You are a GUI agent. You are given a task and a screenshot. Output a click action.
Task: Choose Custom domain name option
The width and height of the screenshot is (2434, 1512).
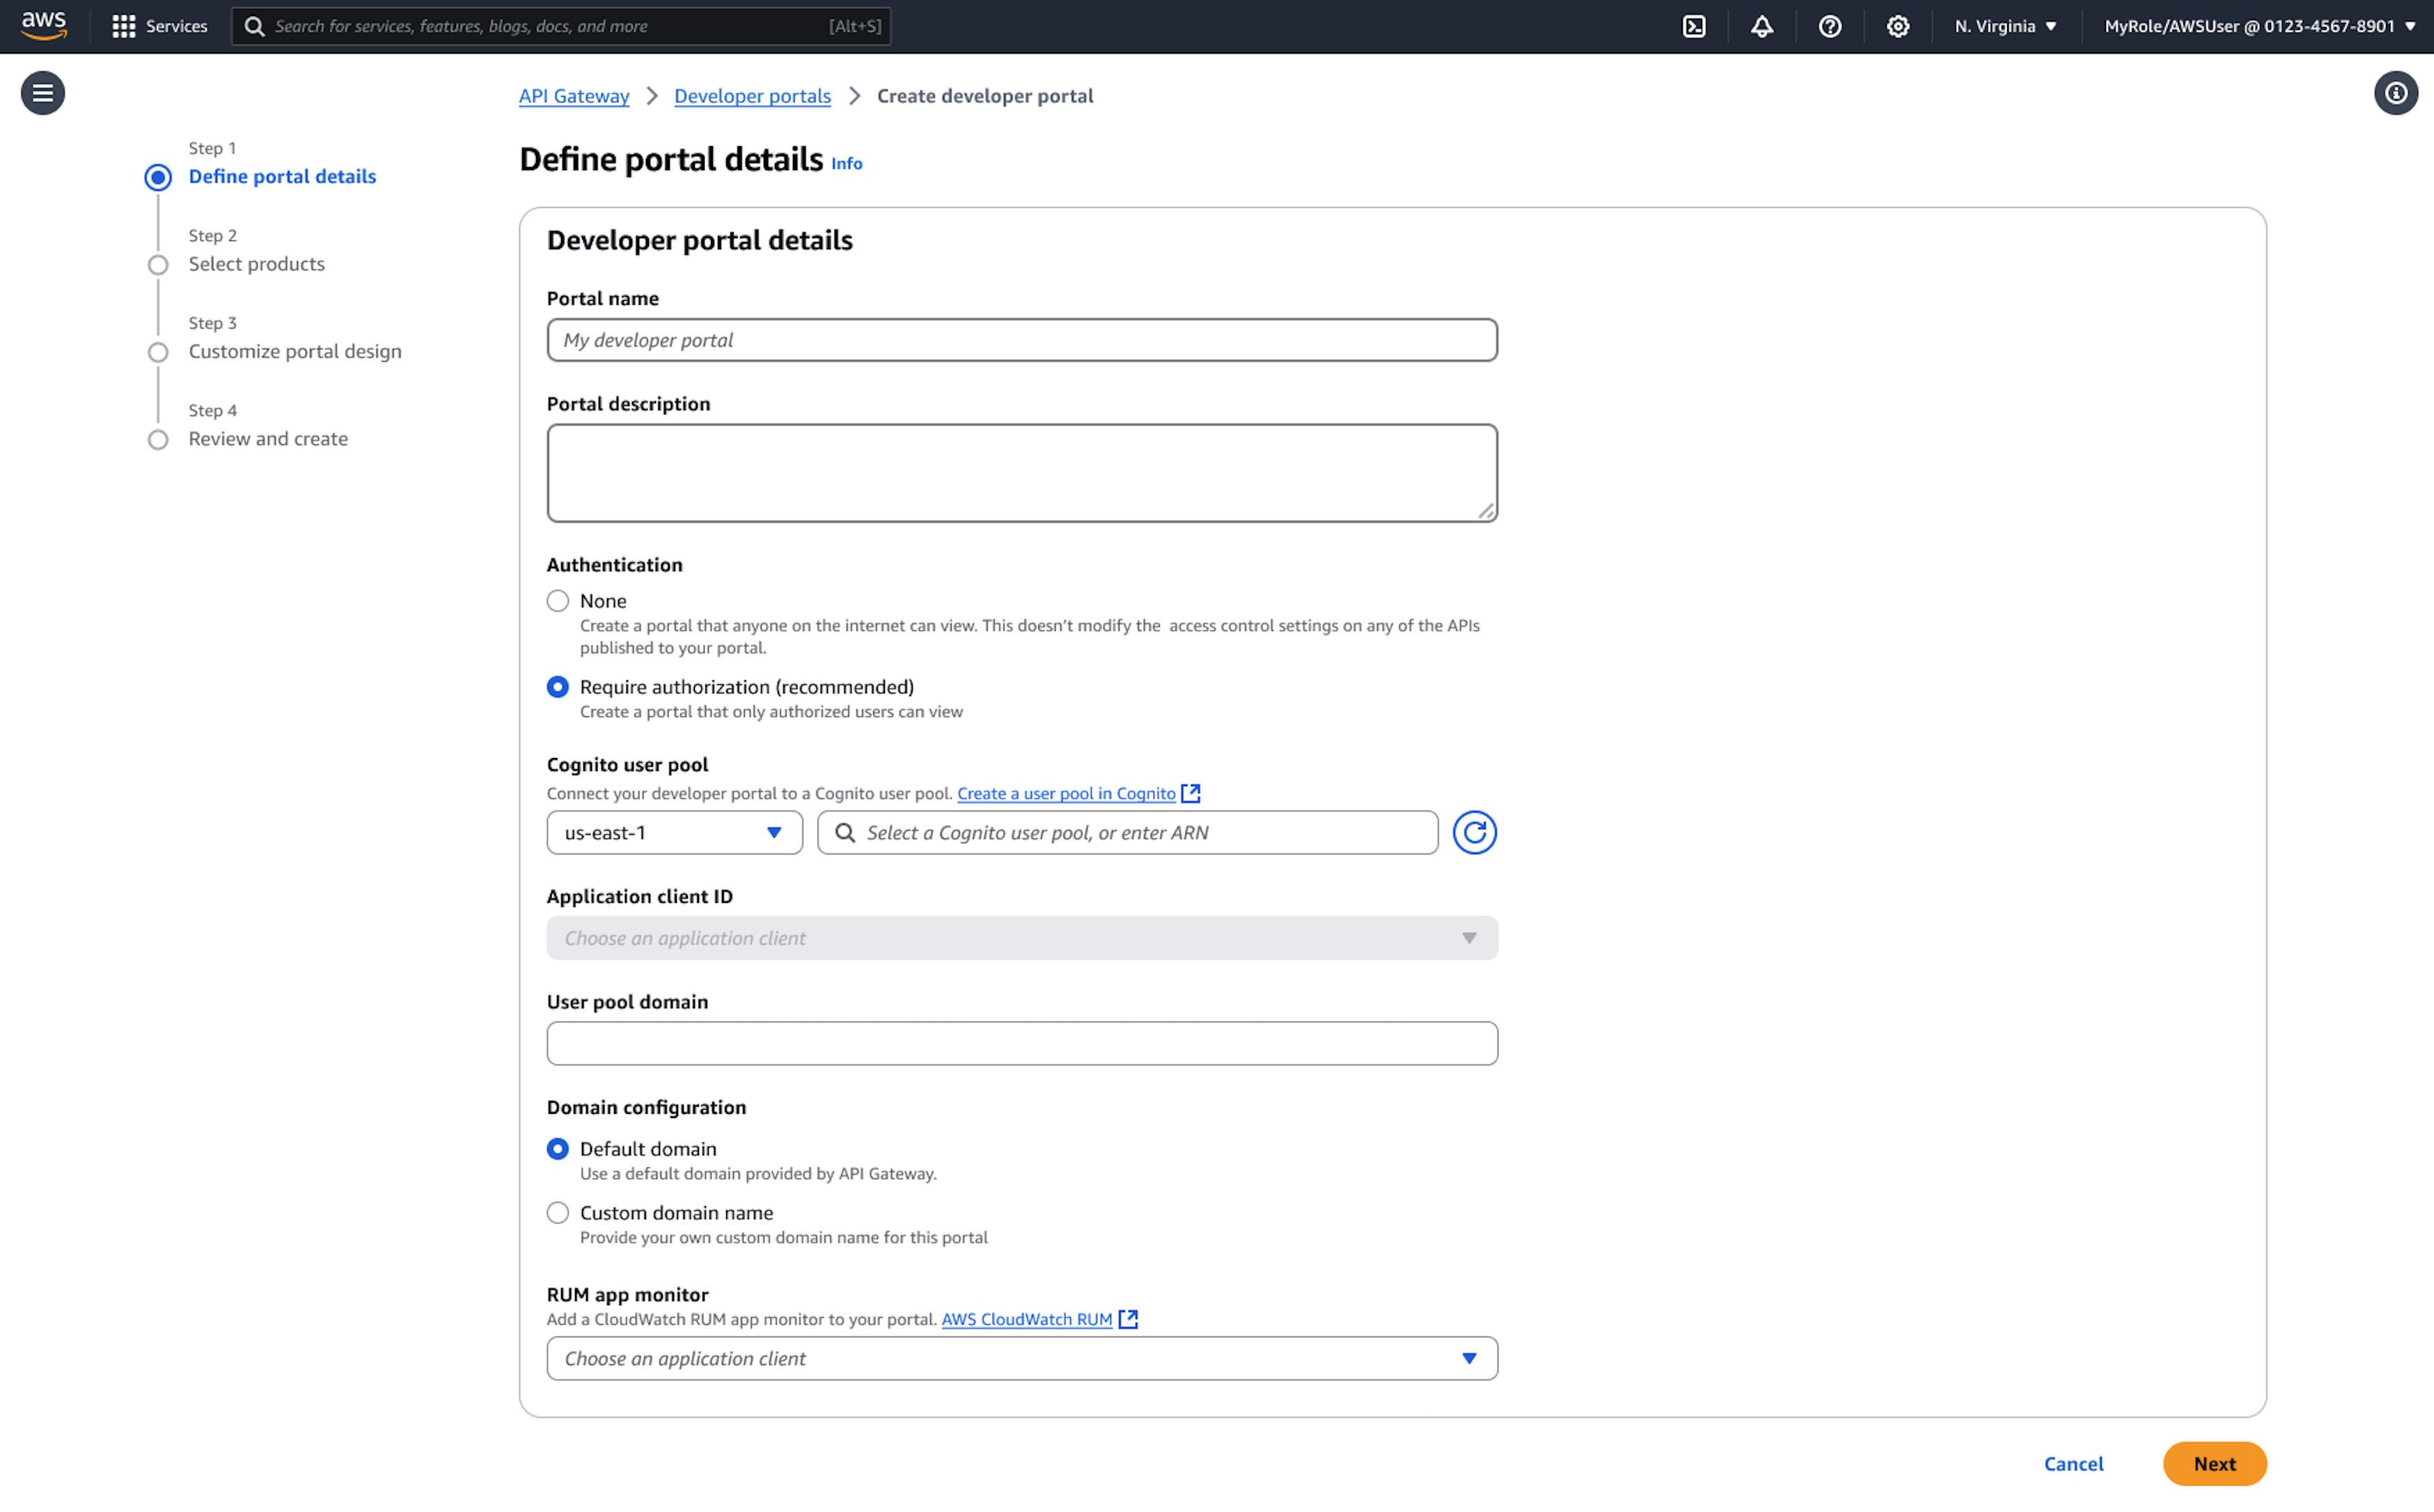(558, 1213)
